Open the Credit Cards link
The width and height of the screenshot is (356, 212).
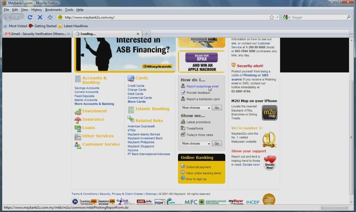(x=136, y=86)
